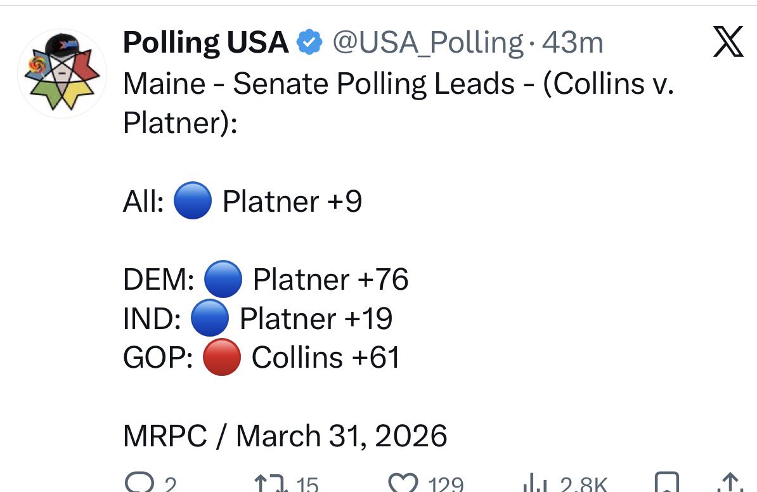
Task: Click the "Maine - Senate Polling Leads" text
Action: 318,84
